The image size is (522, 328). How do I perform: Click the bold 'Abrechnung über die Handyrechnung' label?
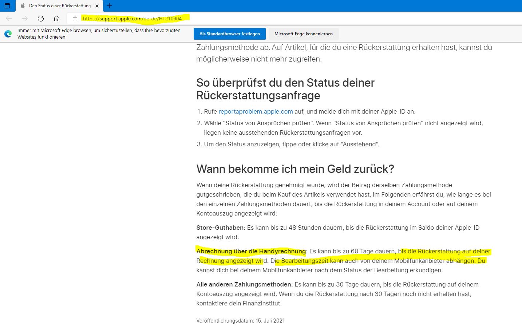(x=251, y=251)
